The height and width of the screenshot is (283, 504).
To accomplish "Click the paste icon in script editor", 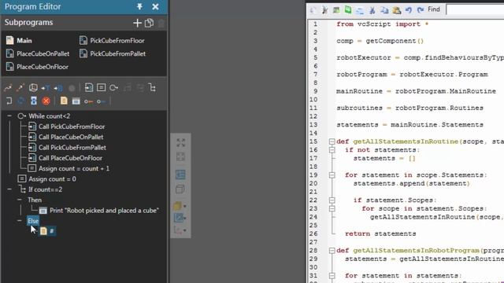I will (x=397, y=10).
